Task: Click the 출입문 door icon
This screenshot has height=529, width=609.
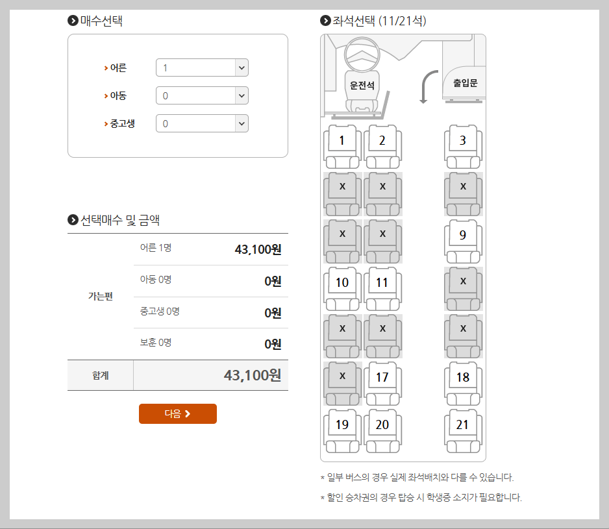Action: tap(462, 83)
